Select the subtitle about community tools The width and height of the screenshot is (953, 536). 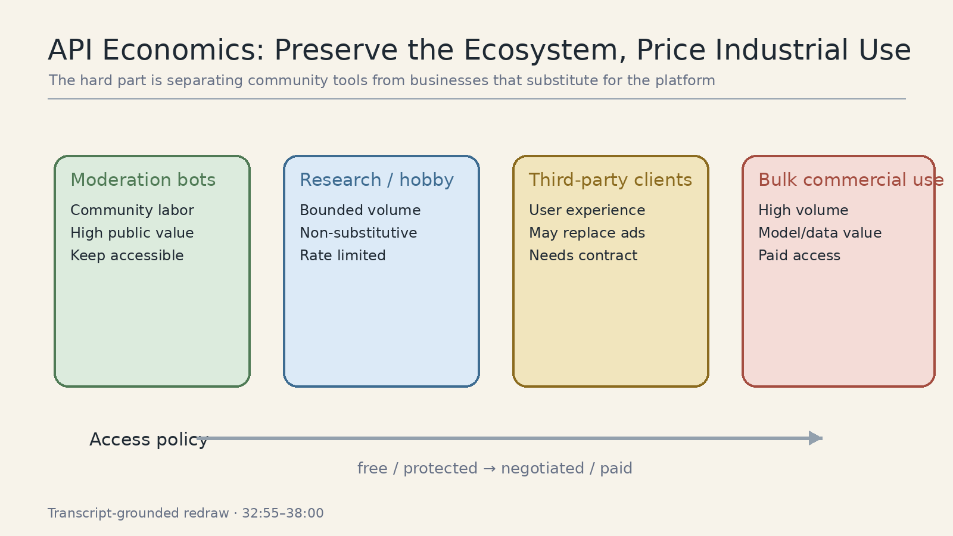tap(382, 80)
